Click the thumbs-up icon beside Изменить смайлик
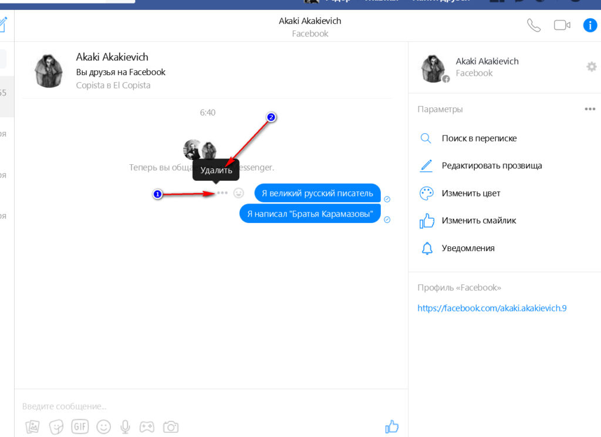Viewport: 601px width, 437px height. 427,221
